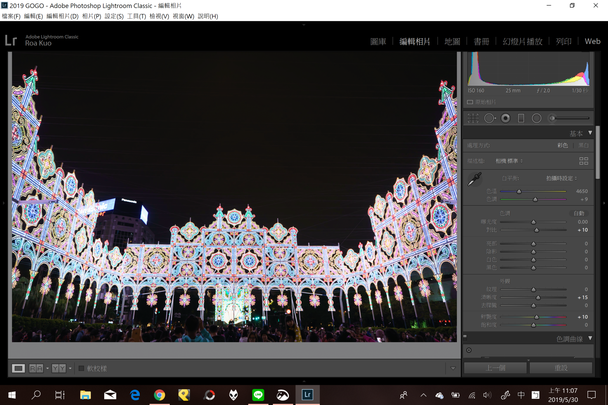The image size is (608, 405).
Task: Select the Graduated Filter tool
Action: point(521,118)
